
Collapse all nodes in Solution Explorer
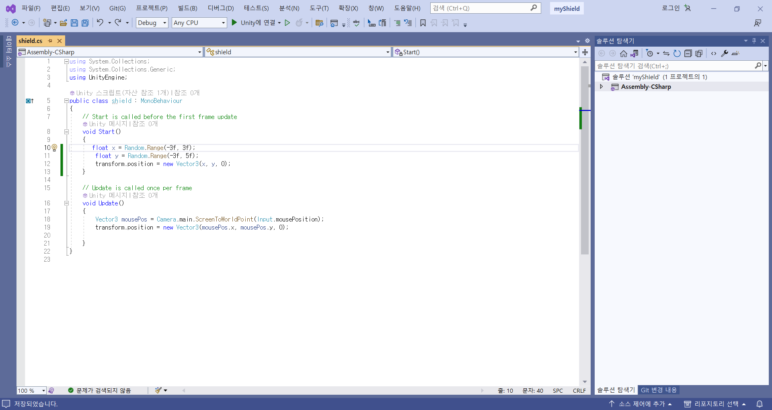pyautogui.click(x=688, y=53)
